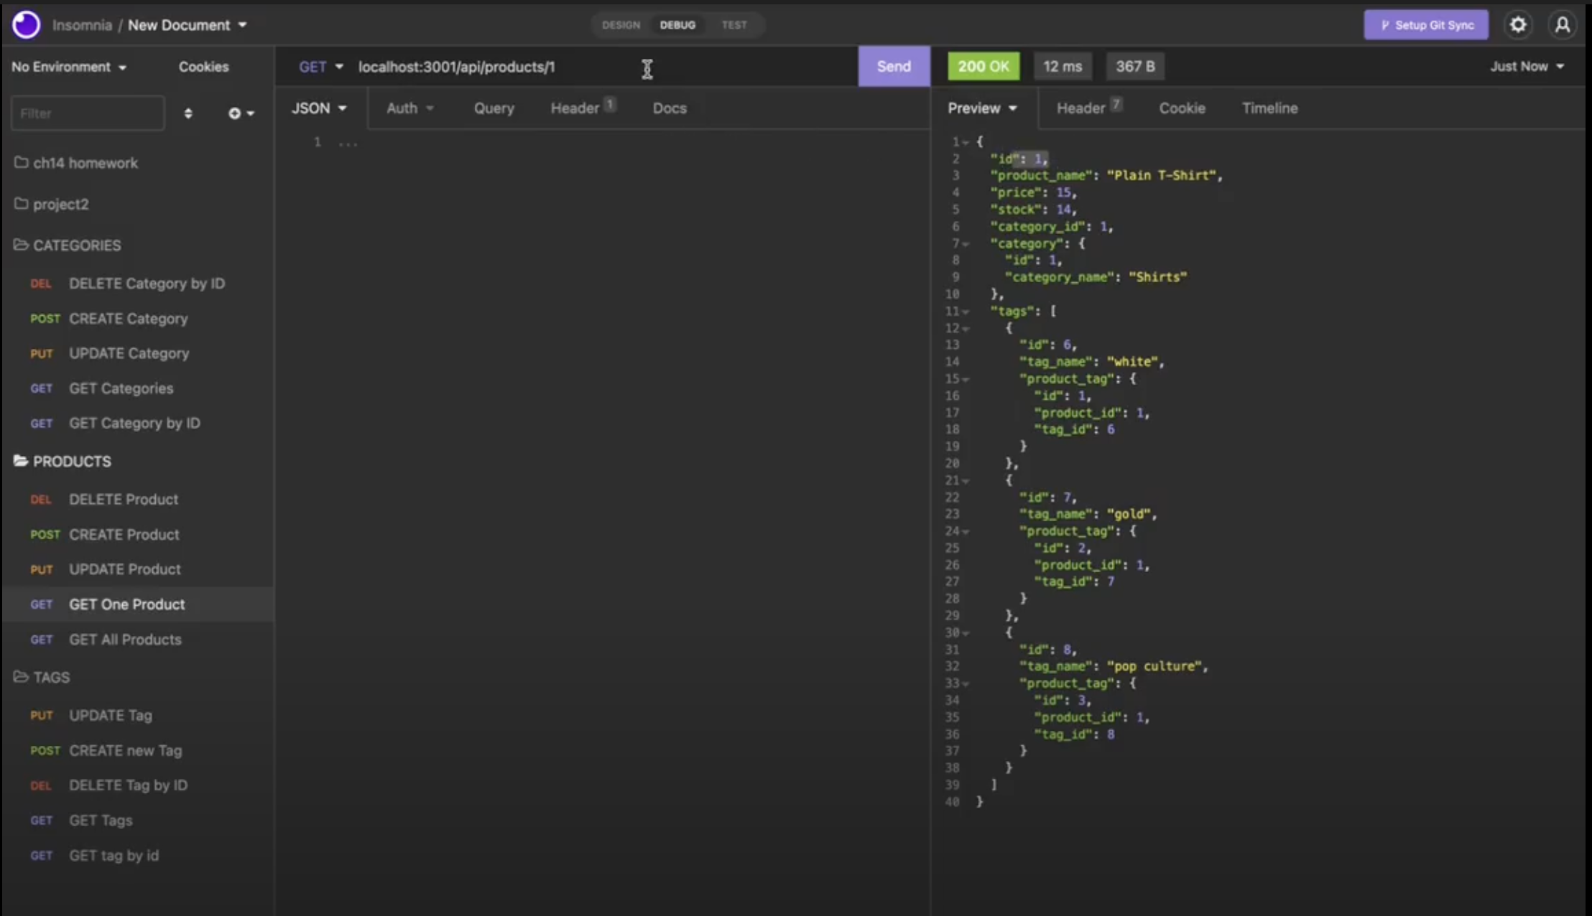Fold the tags array at line 11

966,312
